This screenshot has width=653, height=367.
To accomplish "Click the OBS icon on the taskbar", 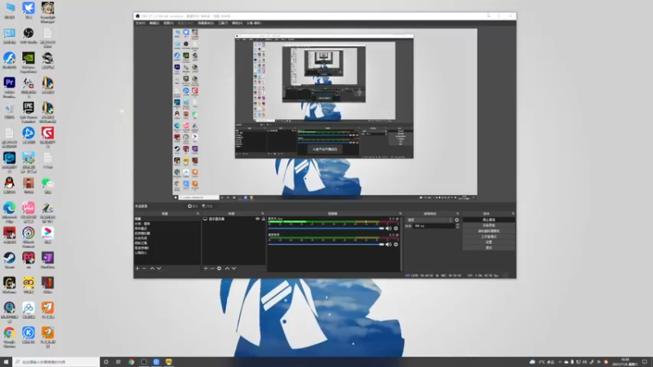I will coord(144,362).
